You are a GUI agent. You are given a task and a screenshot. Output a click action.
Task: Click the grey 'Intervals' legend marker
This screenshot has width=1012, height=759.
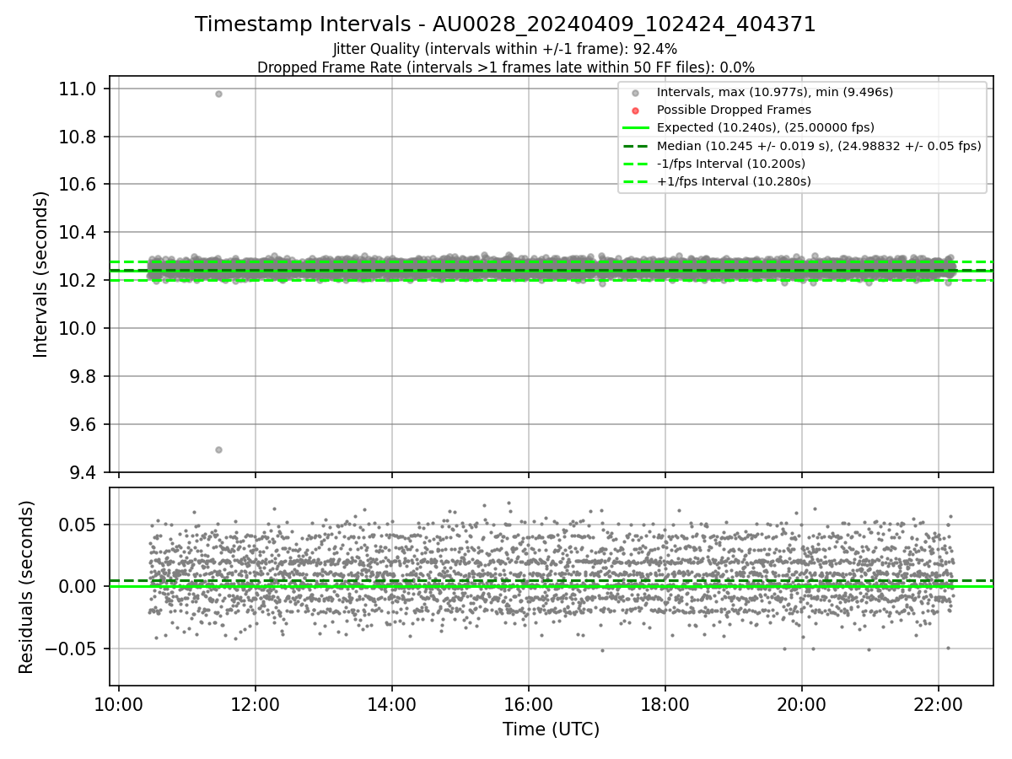[636, 93]
